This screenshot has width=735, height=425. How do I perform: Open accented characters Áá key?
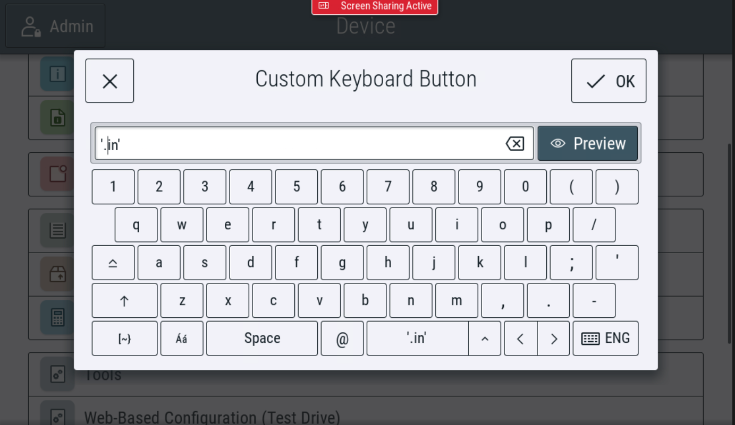coord(182,338)
